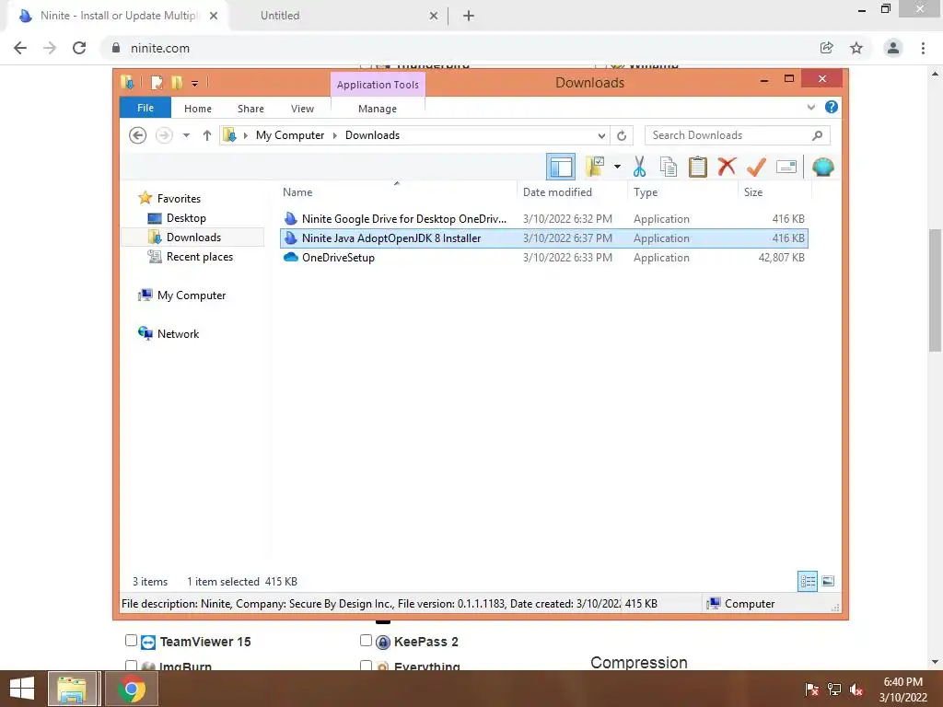Close the Ninite browser tab
The height and width of the screenshot is (707, 943).
pyautogui.click(x=214, y=16)
